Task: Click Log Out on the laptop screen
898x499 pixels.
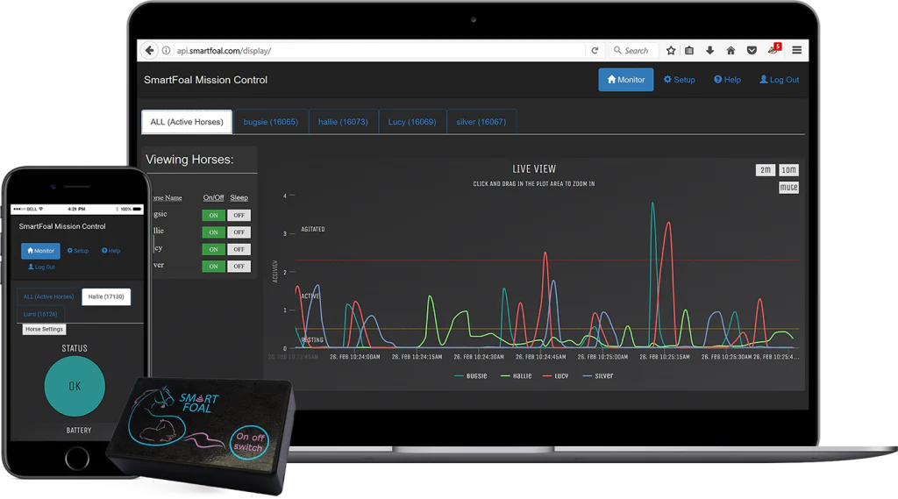Action: point(779,80)
